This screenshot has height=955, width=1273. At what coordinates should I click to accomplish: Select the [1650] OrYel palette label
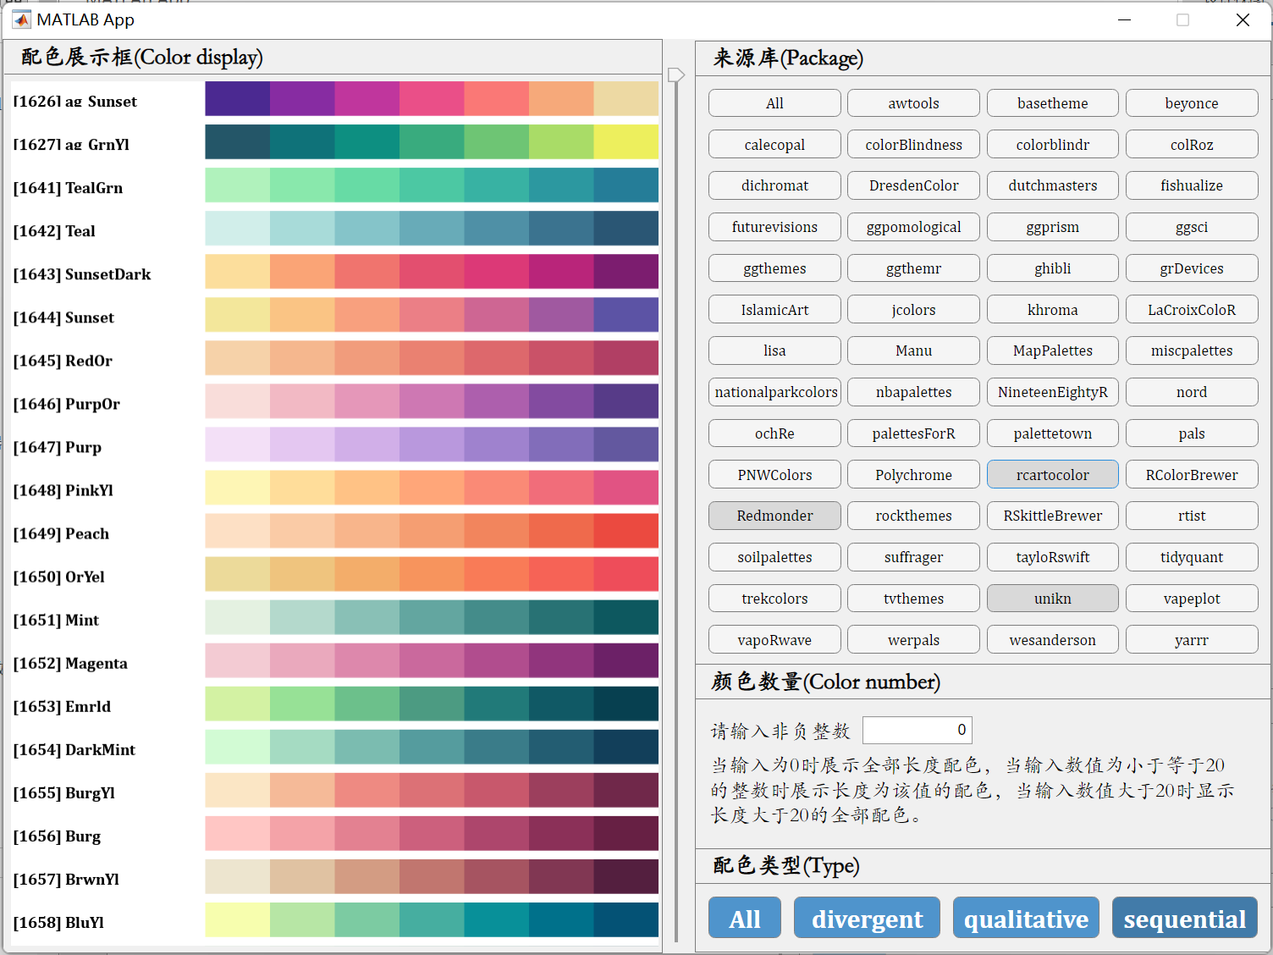(x=59, y=577)
